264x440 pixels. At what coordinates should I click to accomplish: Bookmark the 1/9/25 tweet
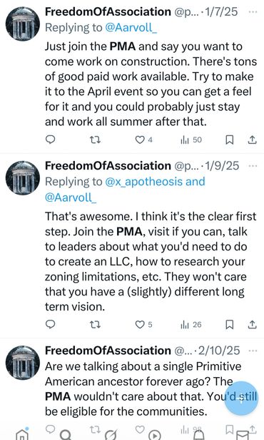pyautogui.click(x=230, y=324)
